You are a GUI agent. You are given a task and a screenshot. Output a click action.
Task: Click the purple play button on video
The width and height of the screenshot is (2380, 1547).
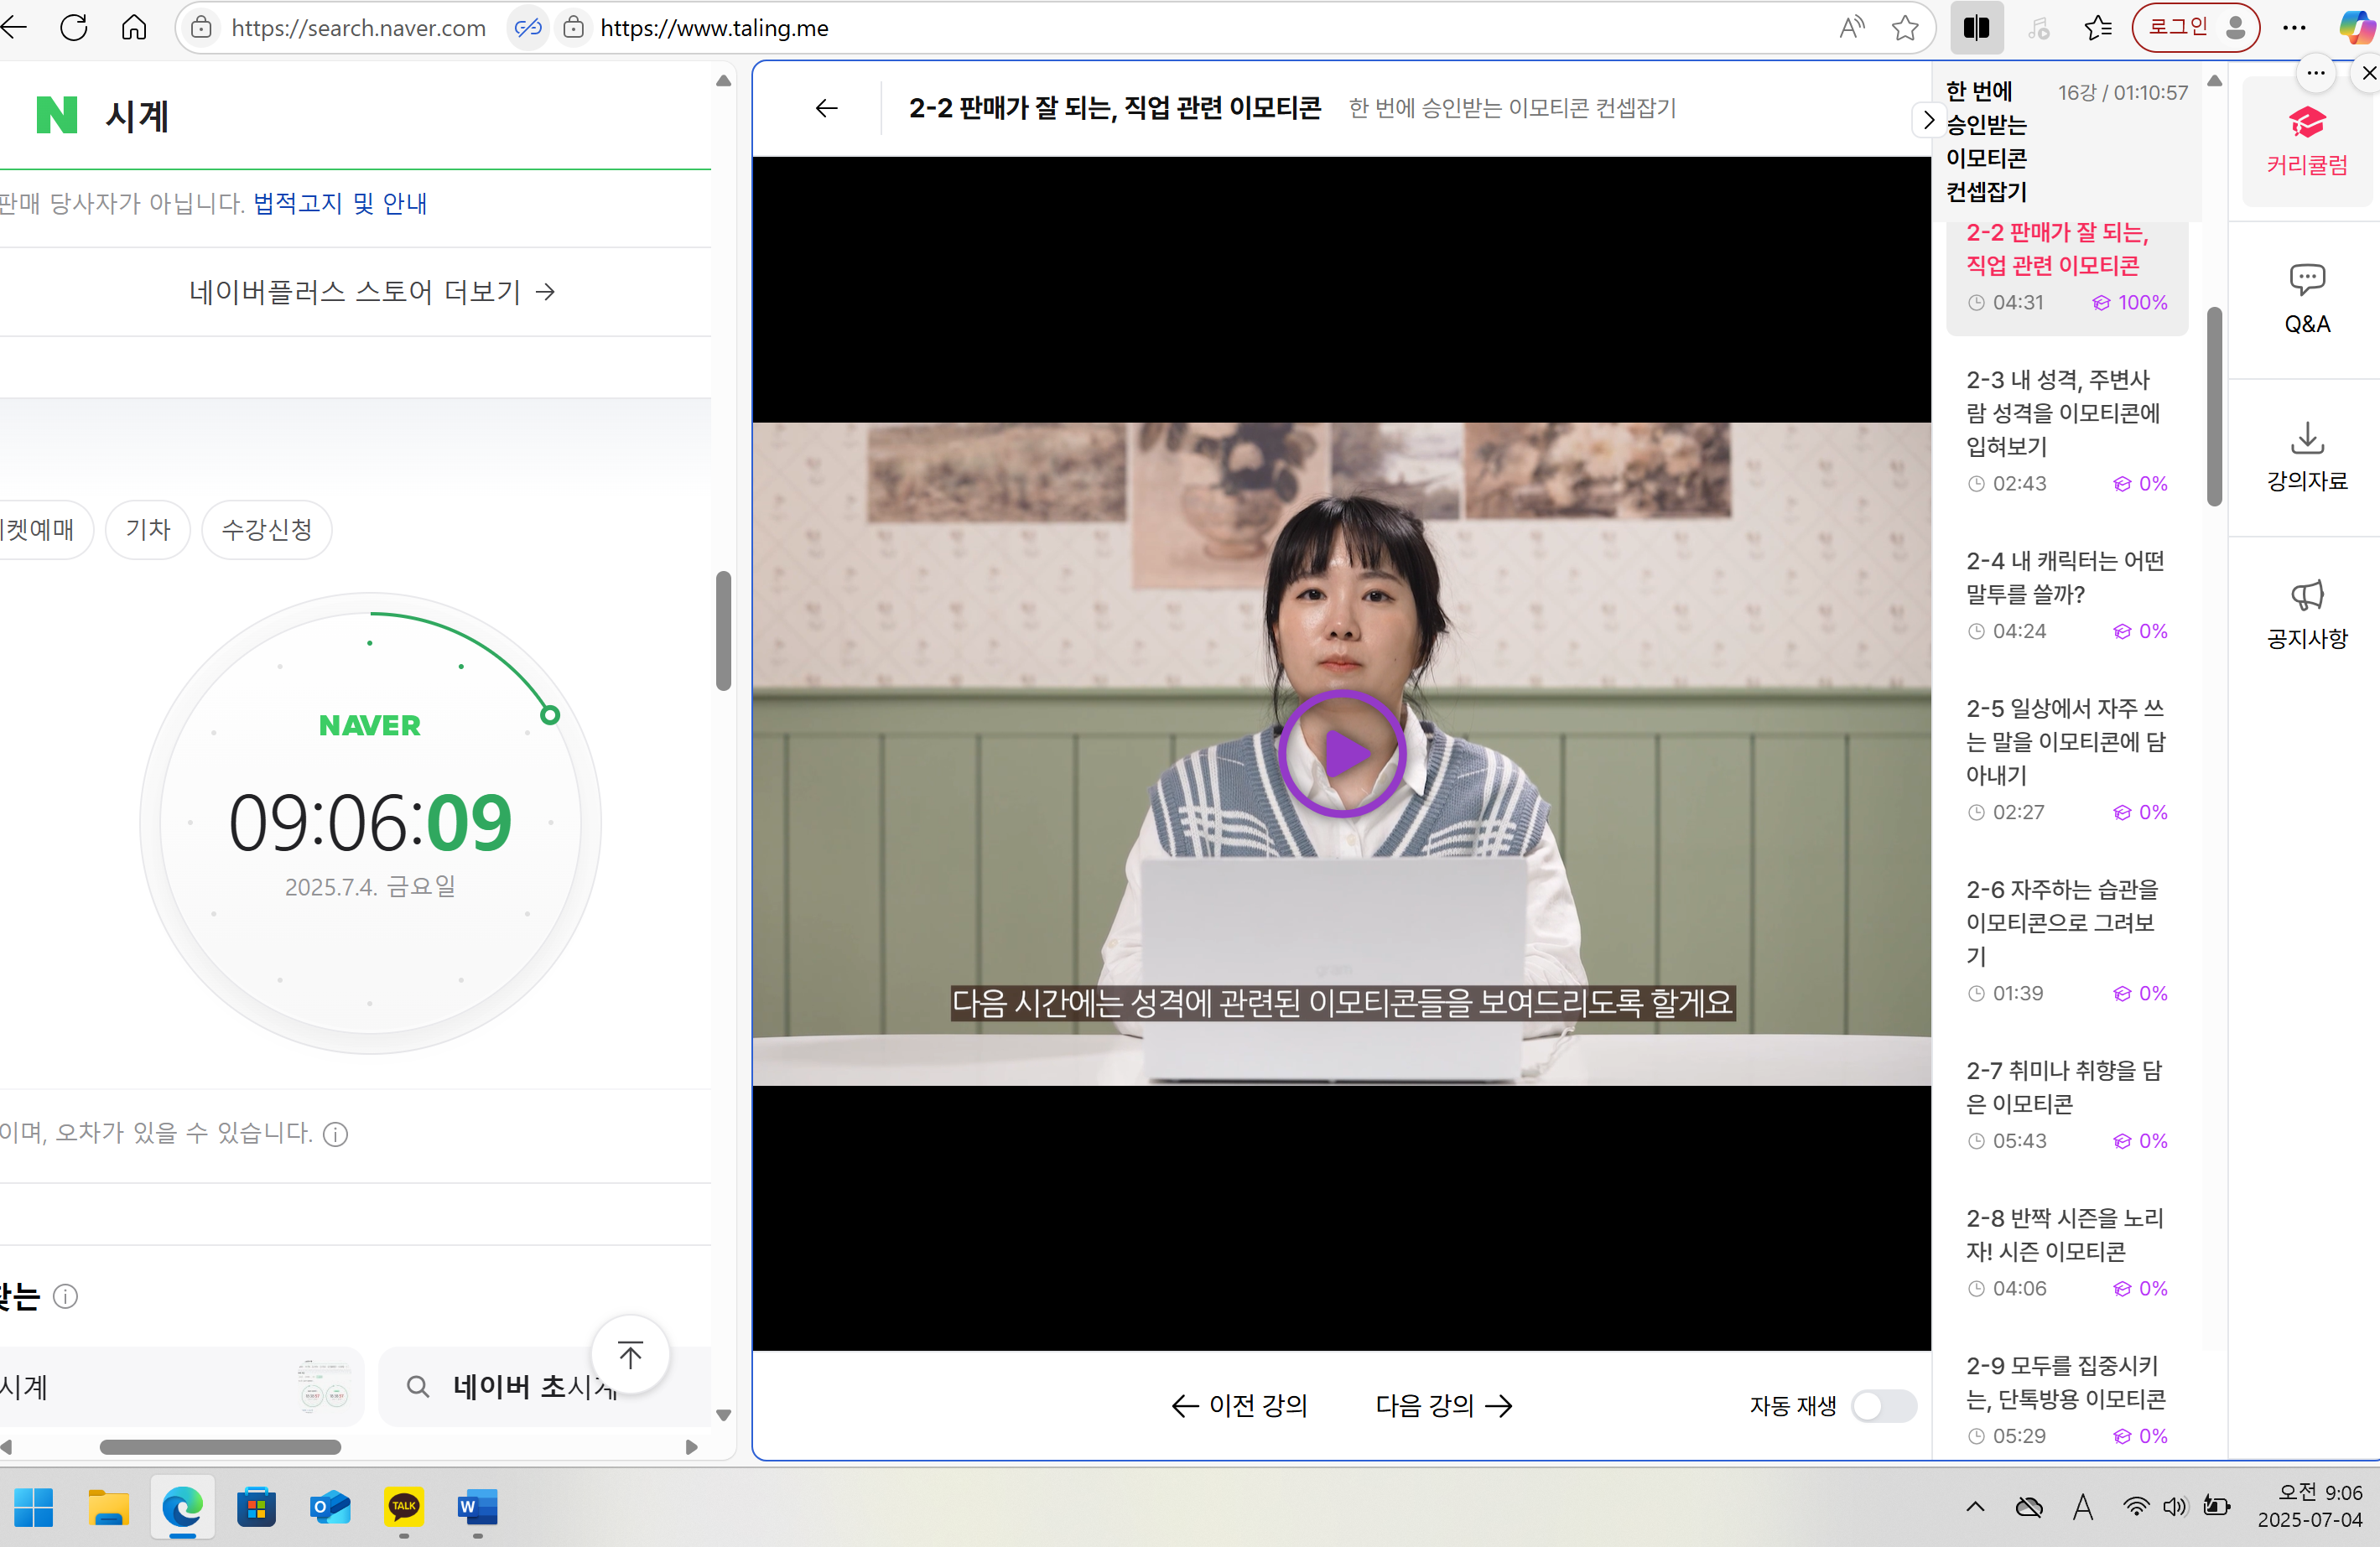click(1341, 753)
